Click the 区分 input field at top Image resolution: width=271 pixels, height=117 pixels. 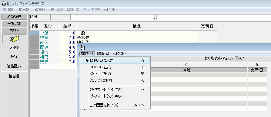pyautogui.click(x=61, y=17)
